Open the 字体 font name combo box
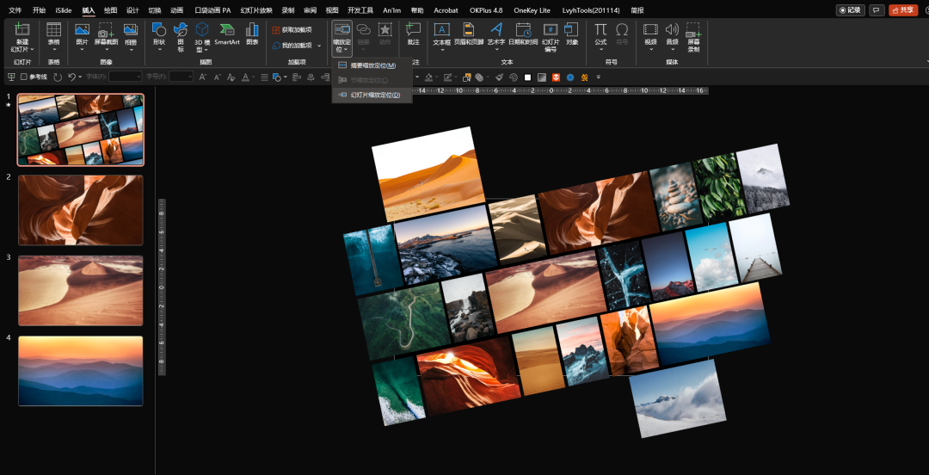Screen dimensions: 929x475 point(125,77)
